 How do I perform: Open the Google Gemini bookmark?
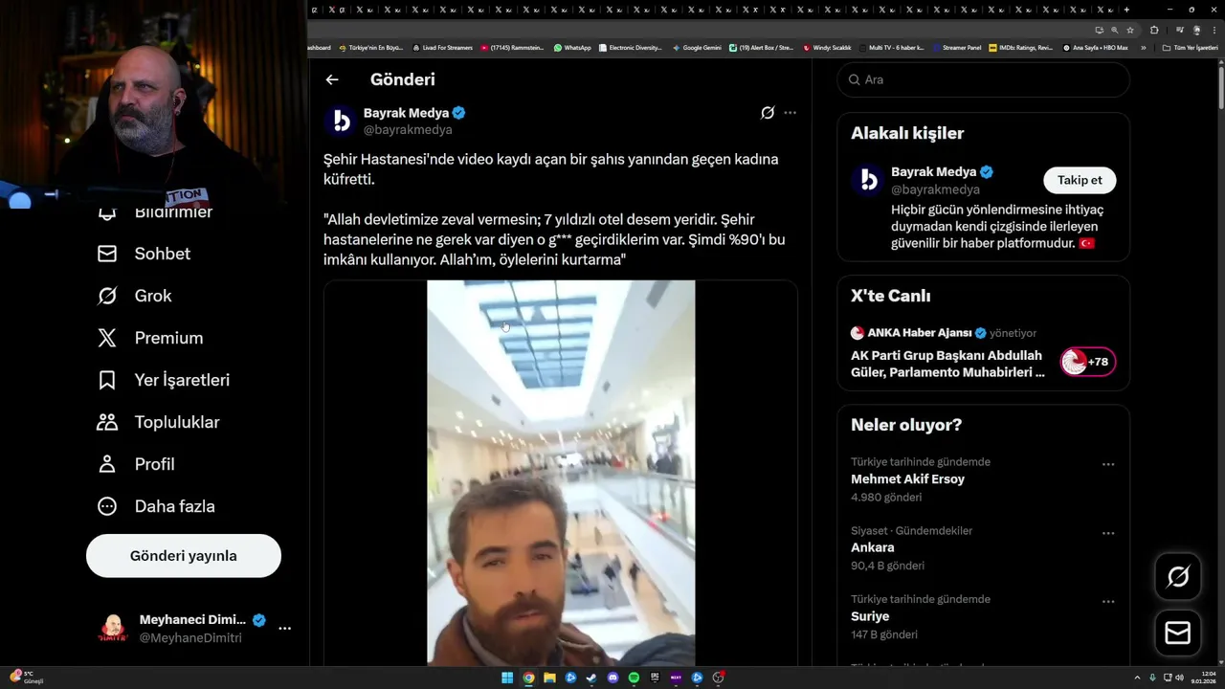tap(697, 48)
